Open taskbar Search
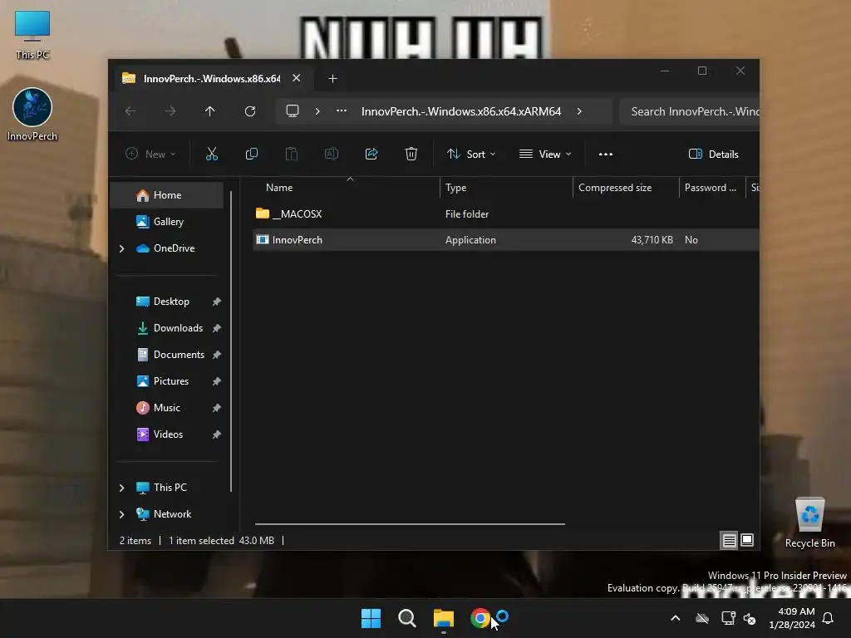Viewport: 851px width, 638px height. click(x=407, y=618)
